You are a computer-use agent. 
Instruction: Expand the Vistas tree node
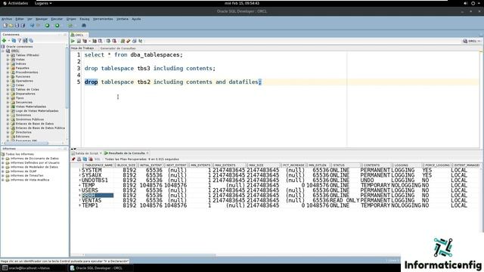(8, 60)
